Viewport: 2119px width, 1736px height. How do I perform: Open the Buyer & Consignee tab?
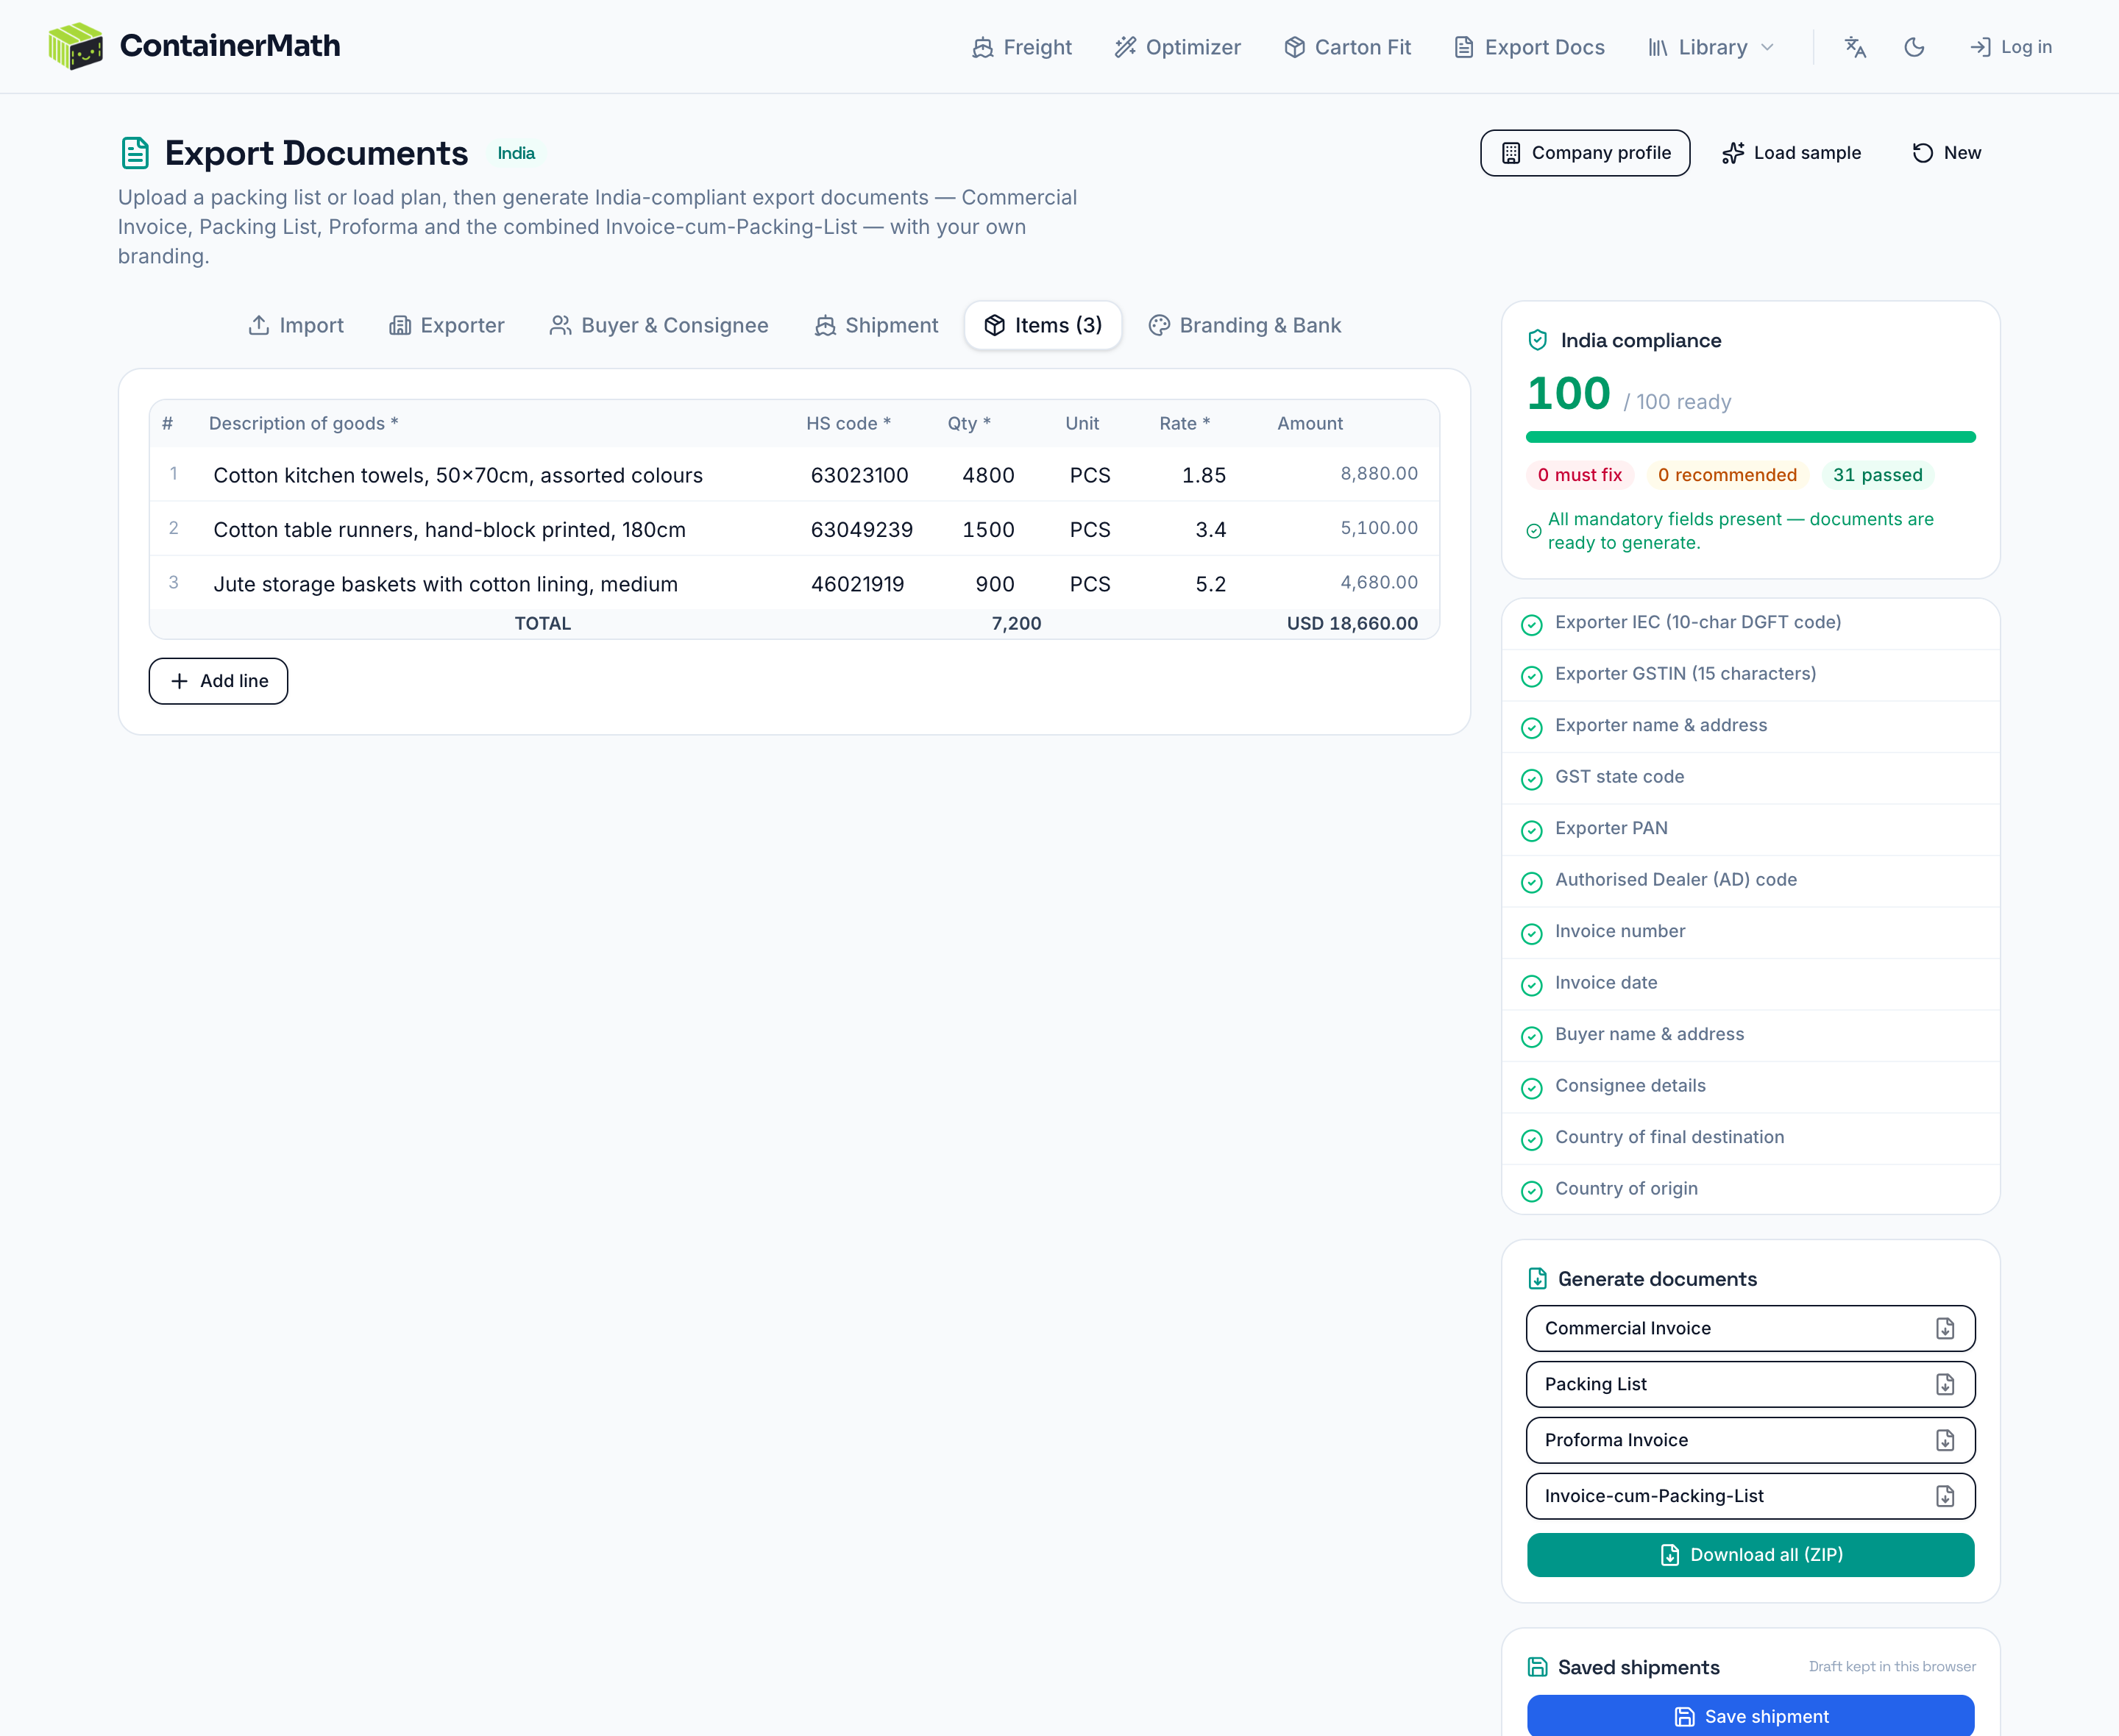click(659, 325)
